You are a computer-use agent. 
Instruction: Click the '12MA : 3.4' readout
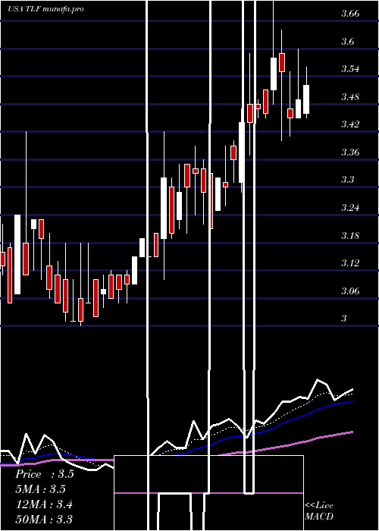(44, 504)
